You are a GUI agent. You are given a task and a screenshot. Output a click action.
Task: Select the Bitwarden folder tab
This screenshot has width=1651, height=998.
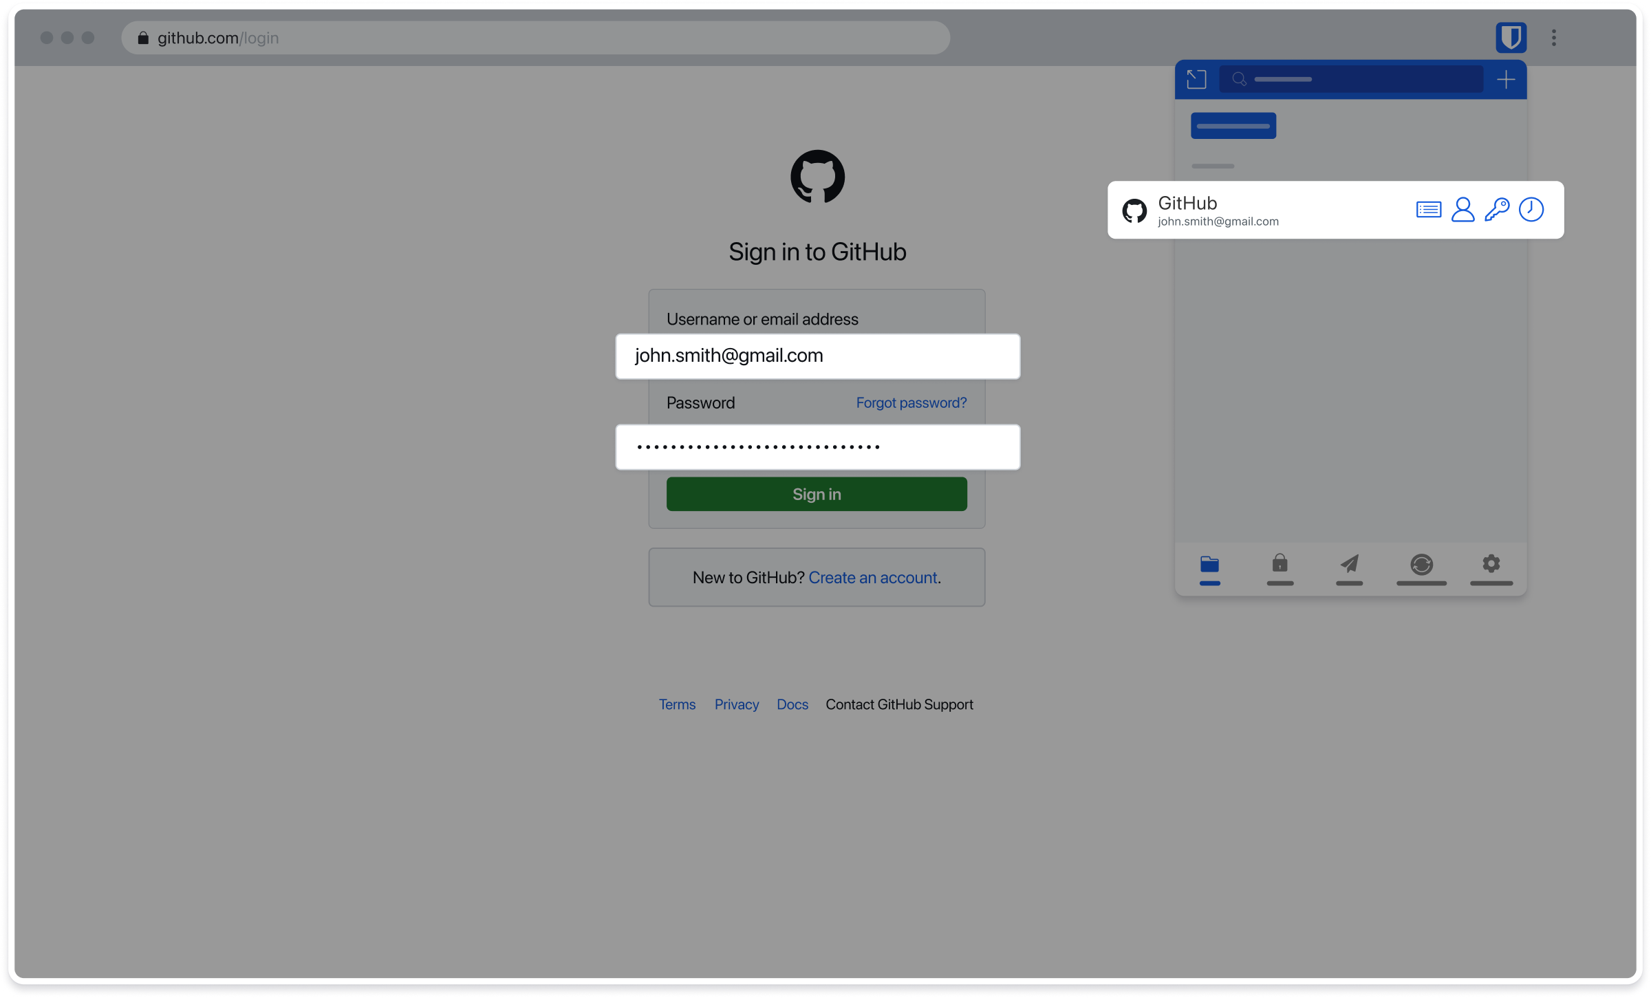point(1209,569)
